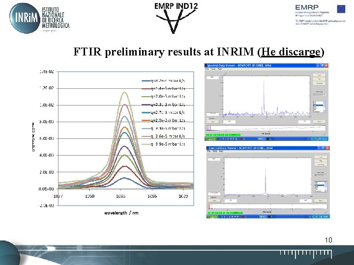Screen dimensions: 354x265
Task: Open File menu in upper Spectral Data Viewer
Action: 207,69
